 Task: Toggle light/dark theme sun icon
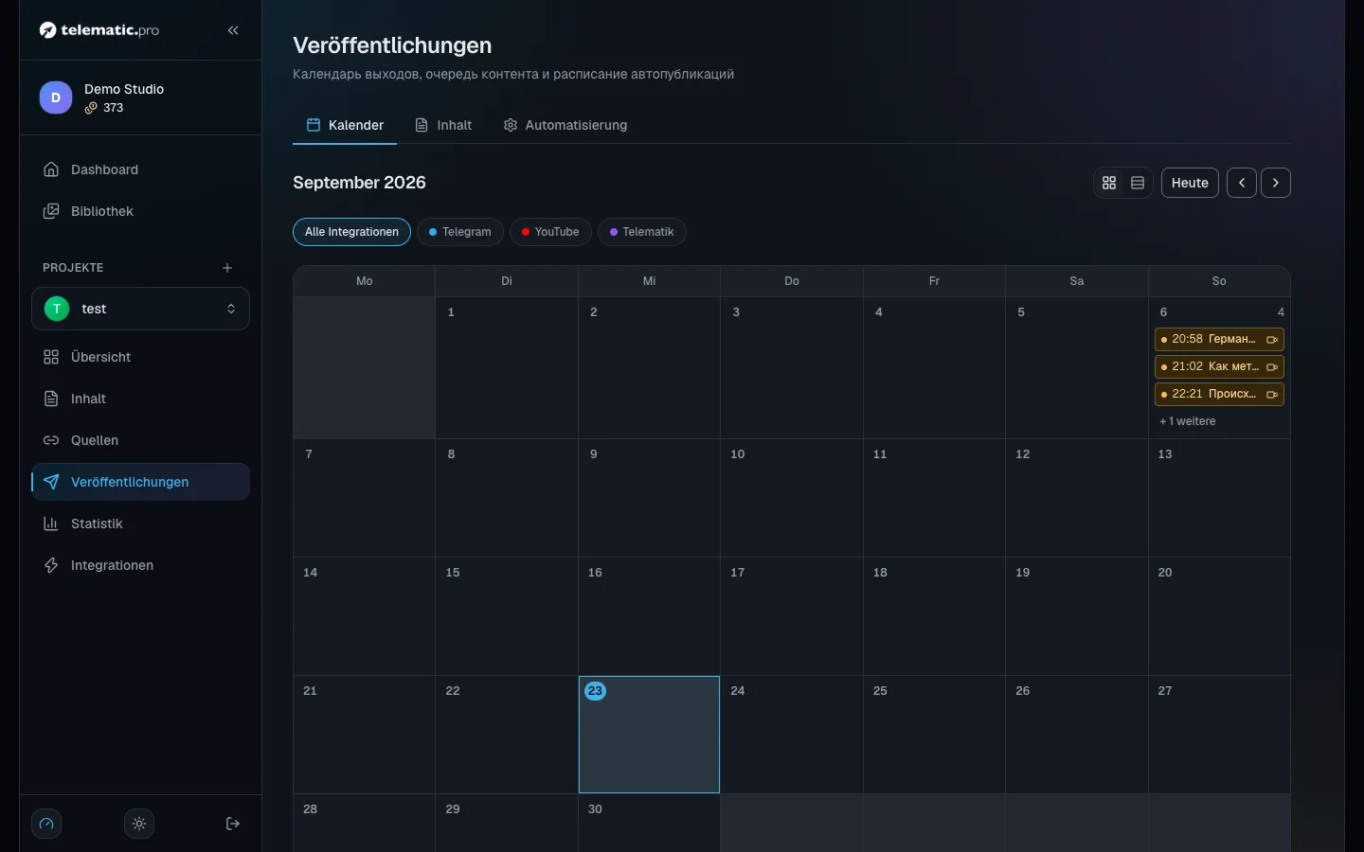tap(139, 824)
